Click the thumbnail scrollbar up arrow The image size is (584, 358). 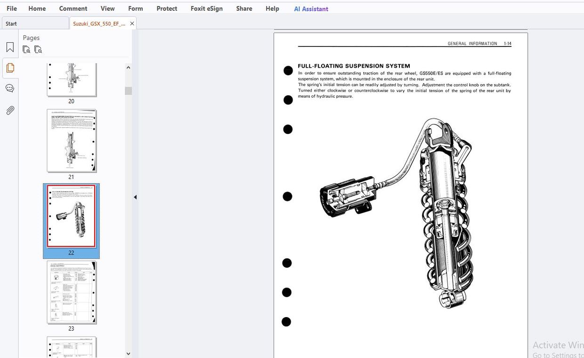(128, 68)
